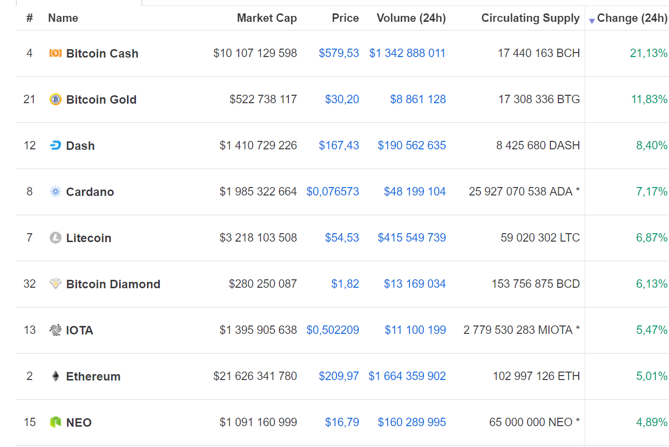This screenshot has height=447, width=669.
Task: Click the Litecoin logo icon
Action: [x=56, y=238]
